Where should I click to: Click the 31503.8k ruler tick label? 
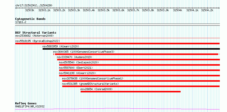(148, 10)
